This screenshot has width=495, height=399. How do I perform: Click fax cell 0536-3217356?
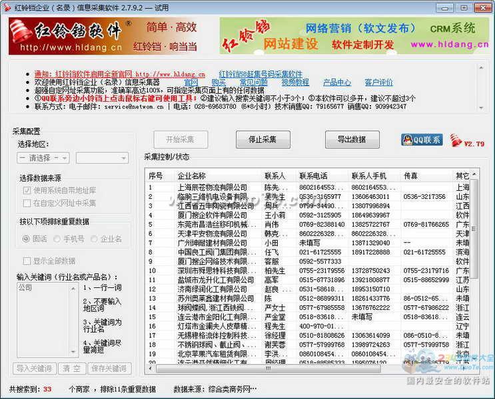tap(424, 197)
